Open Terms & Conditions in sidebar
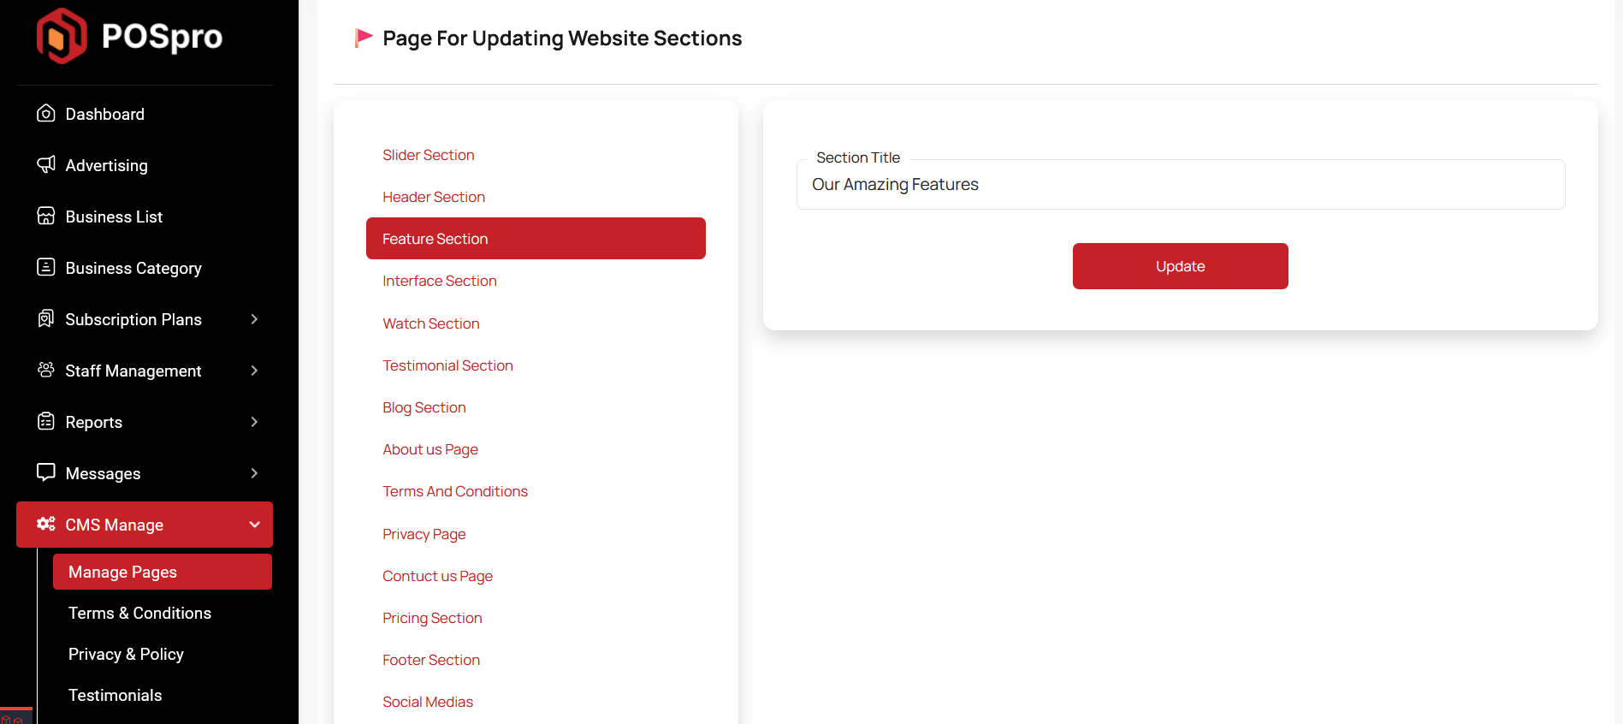The width and height of the screenshot is (1623, 724). 139,613
